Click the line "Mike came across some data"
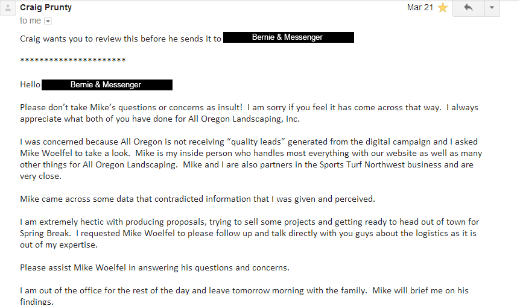This screenshot has width=520, height=306. click(197, 199)
